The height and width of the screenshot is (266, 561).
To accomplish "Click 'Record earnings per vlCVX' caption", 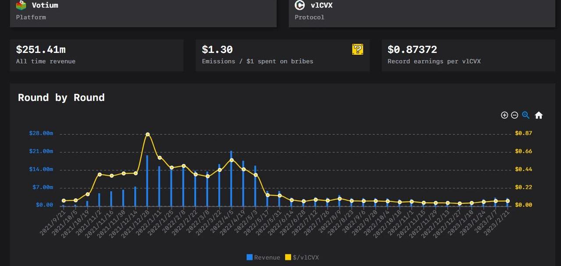I will pos(434,61).
